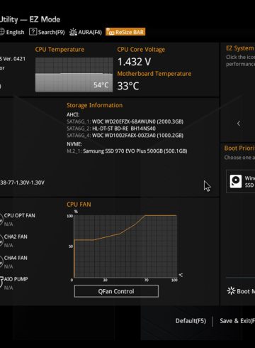
Task: Click the AIO PUMP icon
Action: [x=1, y=282]
